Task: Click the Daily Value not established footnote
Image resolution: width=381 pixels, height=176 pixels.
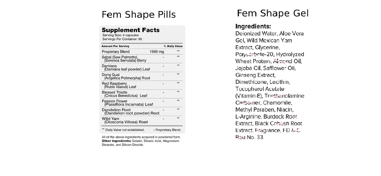Action: click(x=123, y=130)
